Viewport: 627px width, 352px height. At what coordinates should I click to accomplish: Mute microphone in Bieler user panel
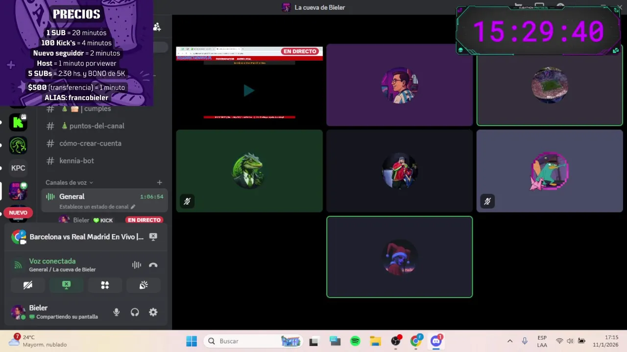tap(116, 312)
